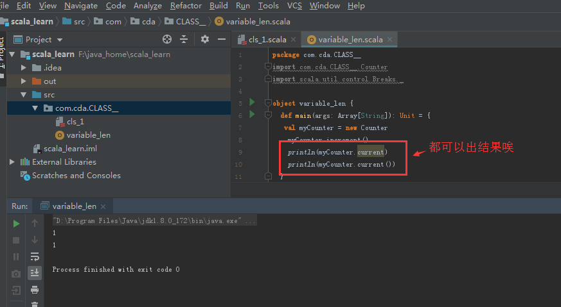This screenshot has width=561, height=307.
Task: Open the Project view dropdown
Action: 60,40
